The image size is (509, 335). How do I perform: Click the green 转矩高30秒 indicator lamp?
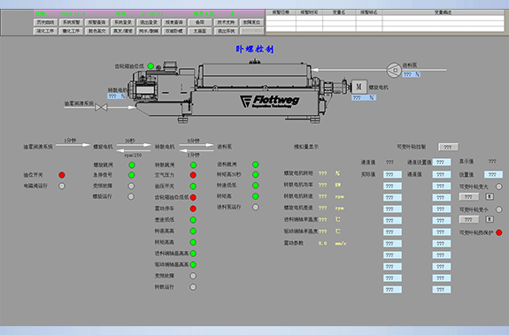click(x=256, y=175)
